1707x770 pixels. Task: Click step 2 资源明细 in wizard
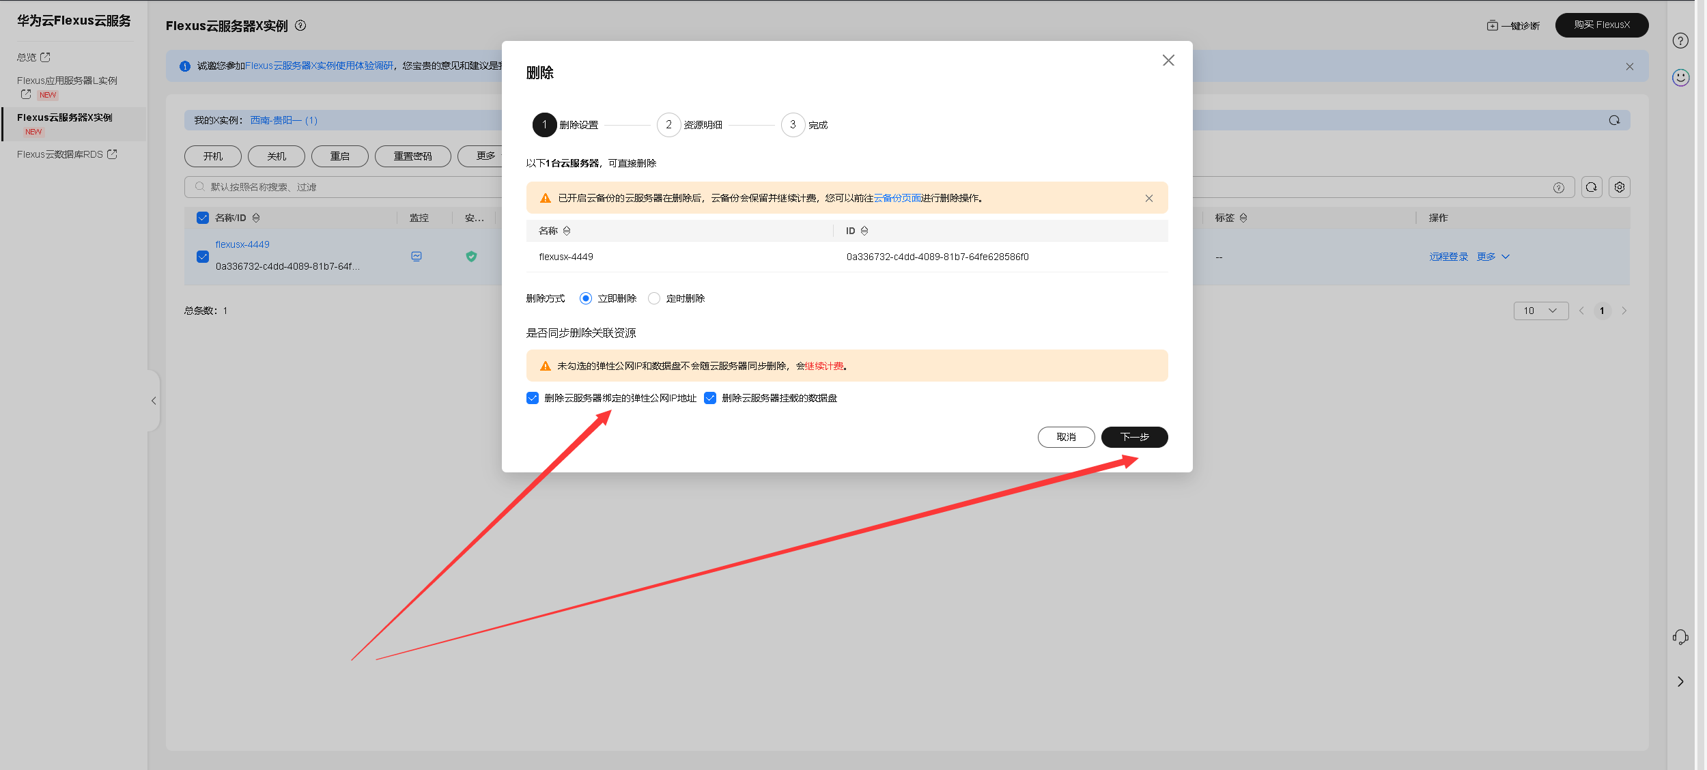pyautogui.click(x=690, y=125)
